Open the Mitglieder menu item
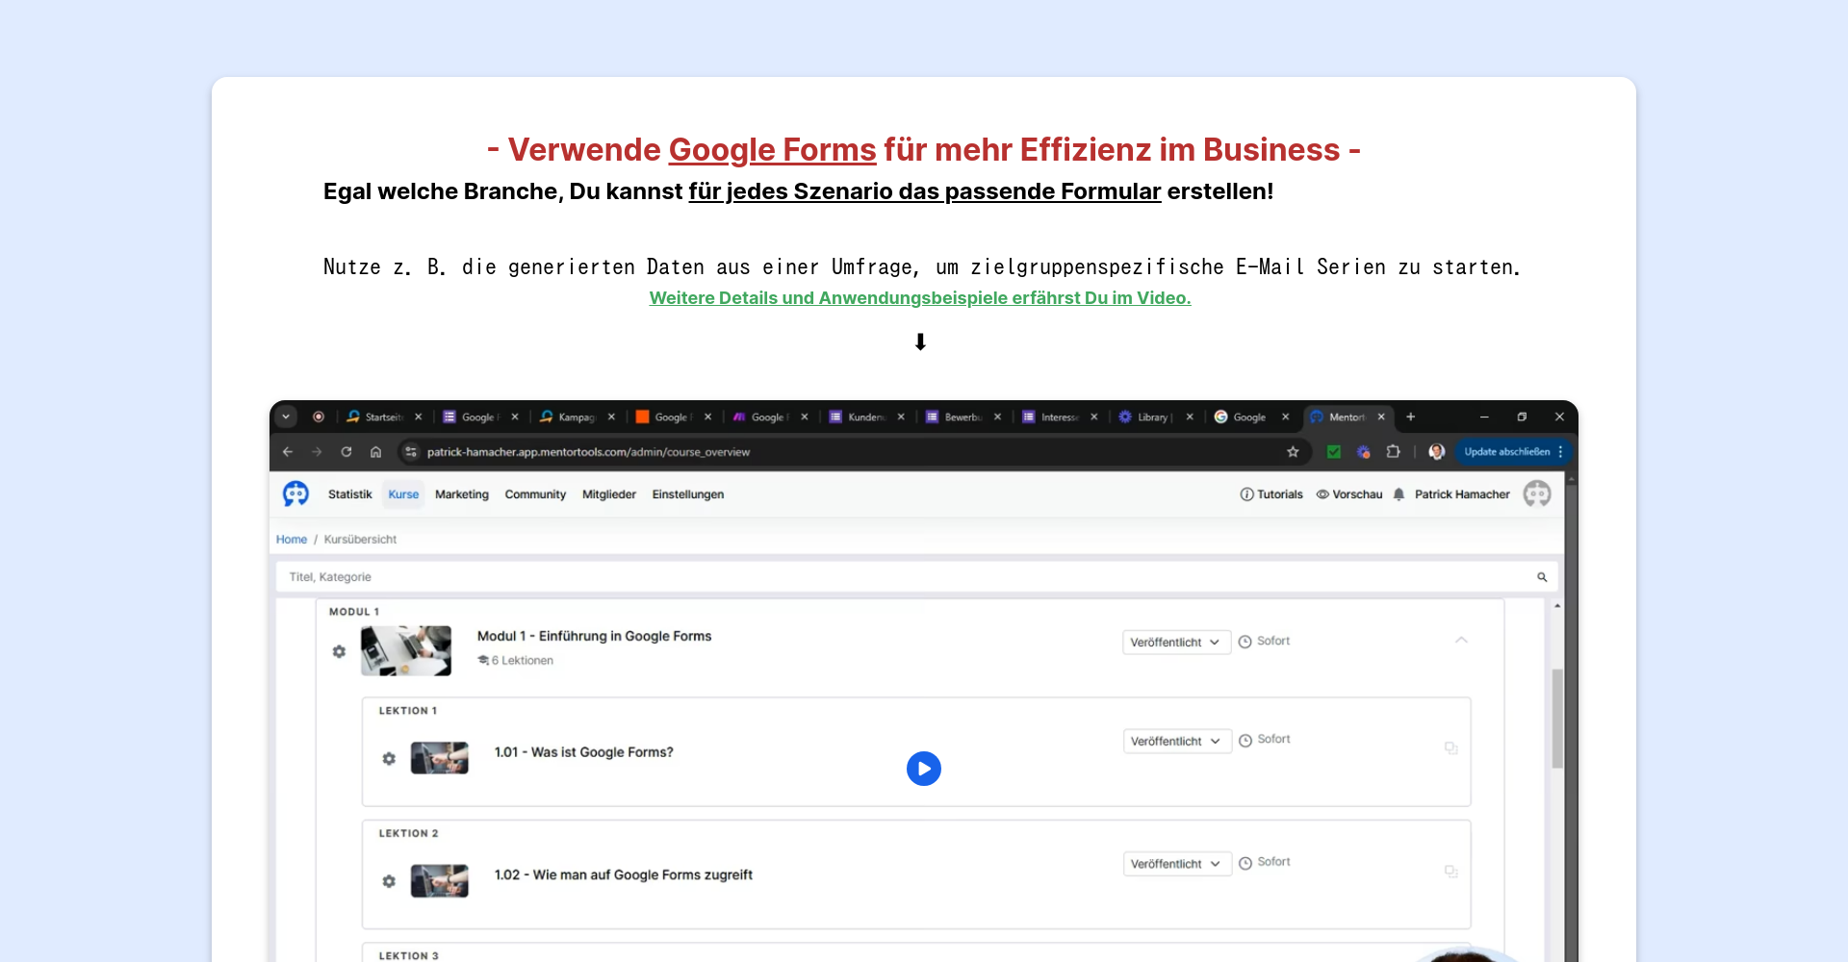The width and height of the screenshot is (1848, 962). (x=609, y=494)
